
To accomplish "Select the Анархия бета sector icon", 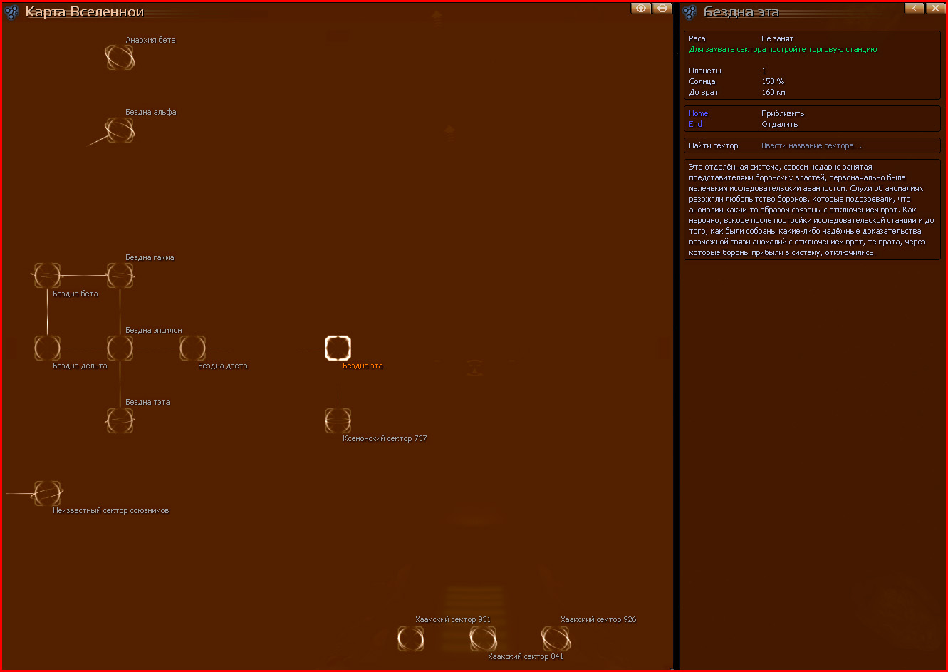I will point(120,57).
